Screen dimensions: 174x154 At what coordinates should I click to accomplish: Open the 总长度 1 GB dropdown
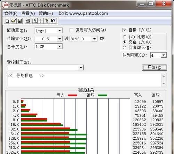60,47
